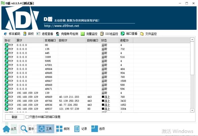The height and width of the screenshot is (136, 198).
Task: Open the 查杀 scan section
Action: click(27, 129)
